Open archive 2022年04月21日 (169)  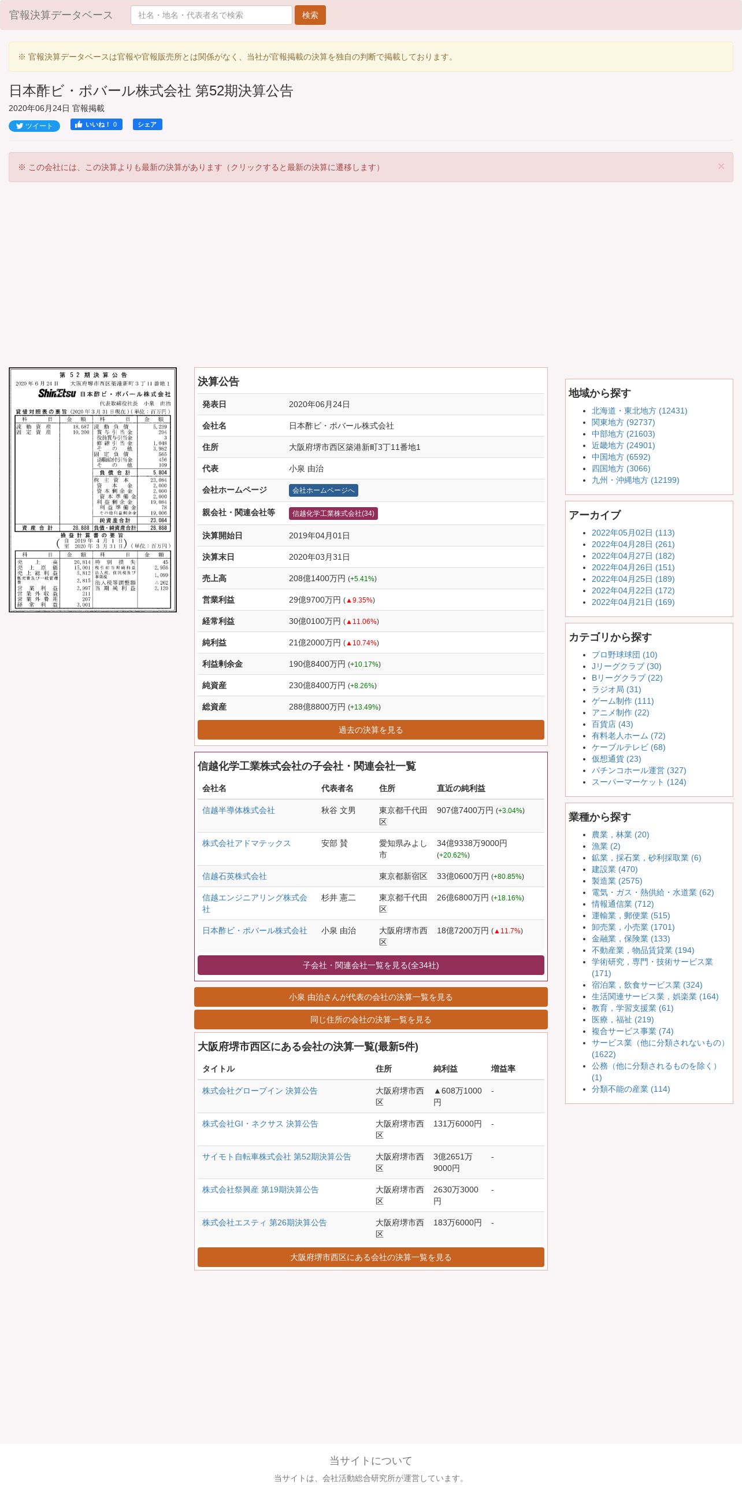[x=633, y=602]
